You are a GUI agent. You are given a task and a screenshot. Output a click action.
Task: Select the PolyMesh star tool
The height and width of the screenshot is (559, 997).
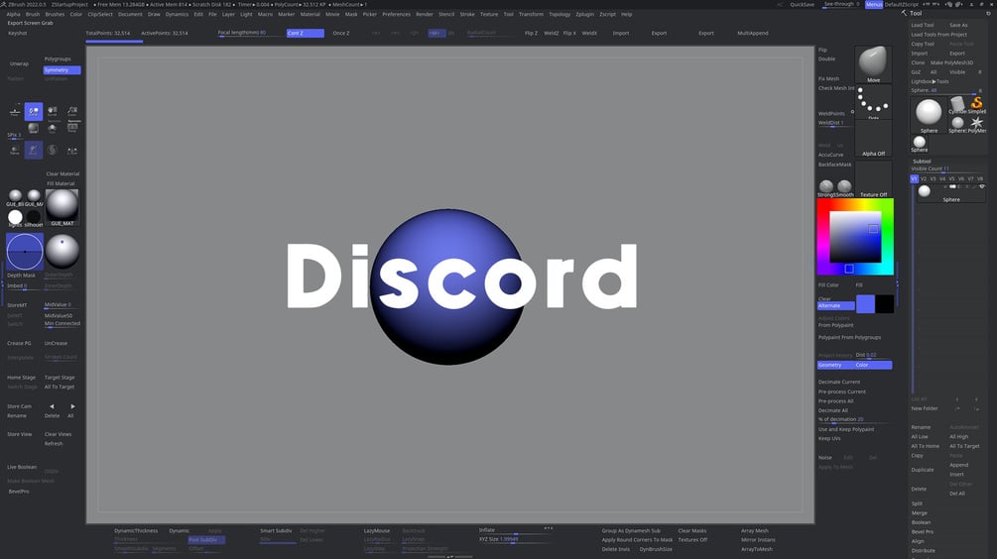pyautogui.click(x=976, y=123)
